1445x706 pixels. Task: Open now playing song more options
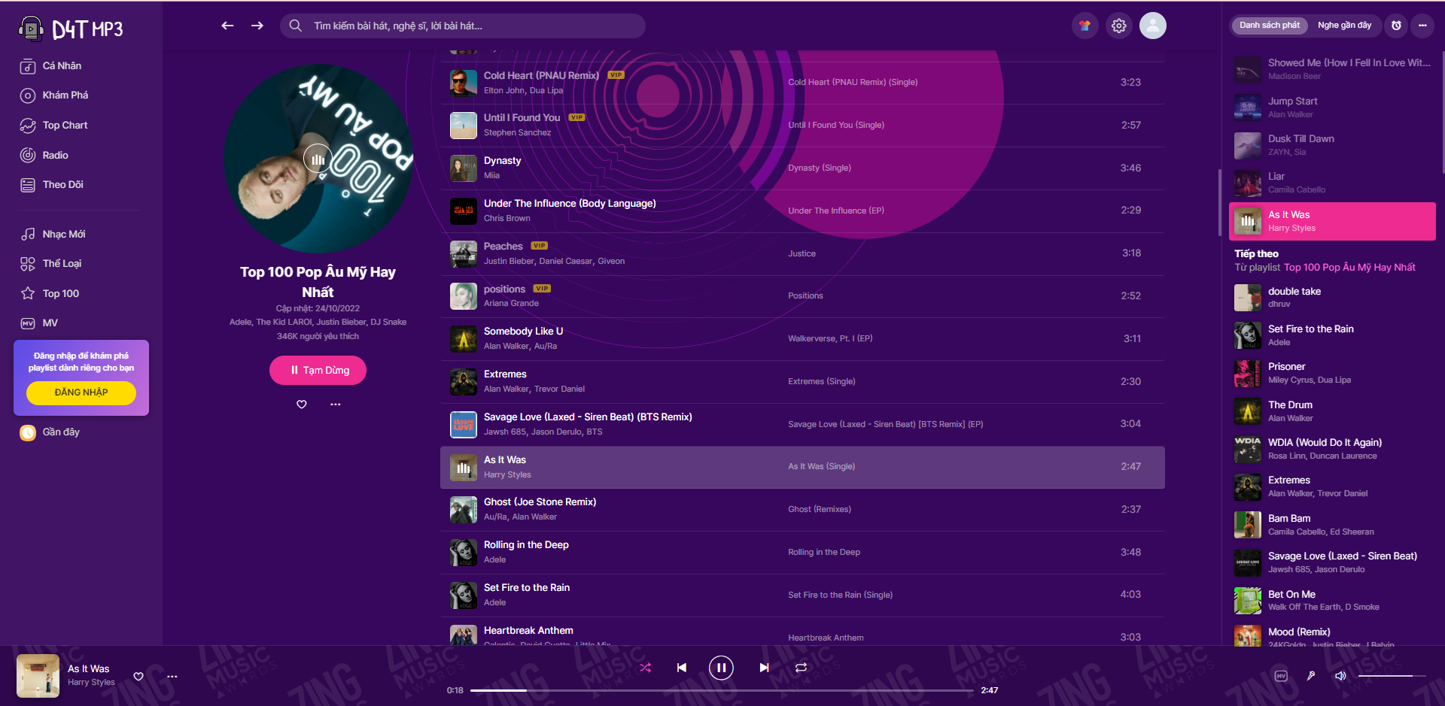click(172, 677)
